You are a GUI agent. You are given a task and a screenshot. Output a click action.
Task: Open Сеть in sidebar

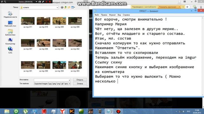click(10, 50)
